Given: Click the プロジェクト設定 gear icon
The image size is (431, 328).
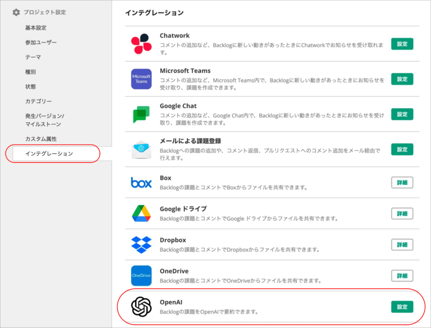Looking at the screenshot, I should 16,12.
